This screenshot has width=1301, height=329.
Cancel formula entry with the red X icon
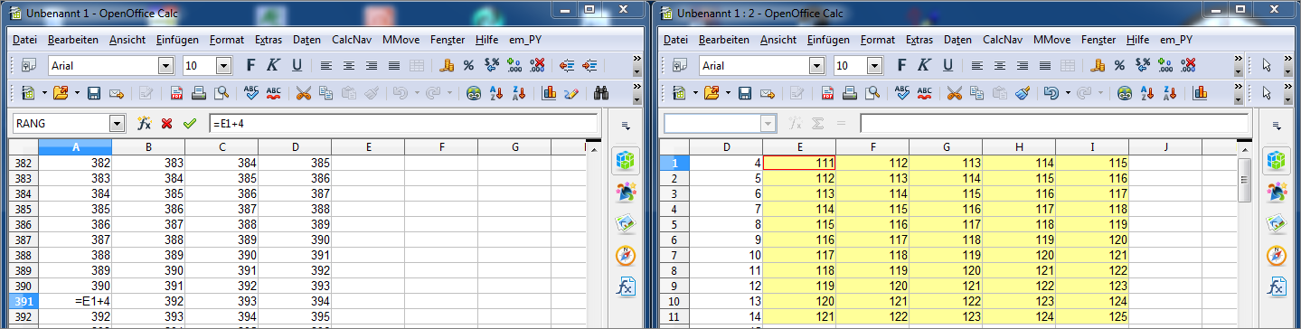click(x=166, y=124)
